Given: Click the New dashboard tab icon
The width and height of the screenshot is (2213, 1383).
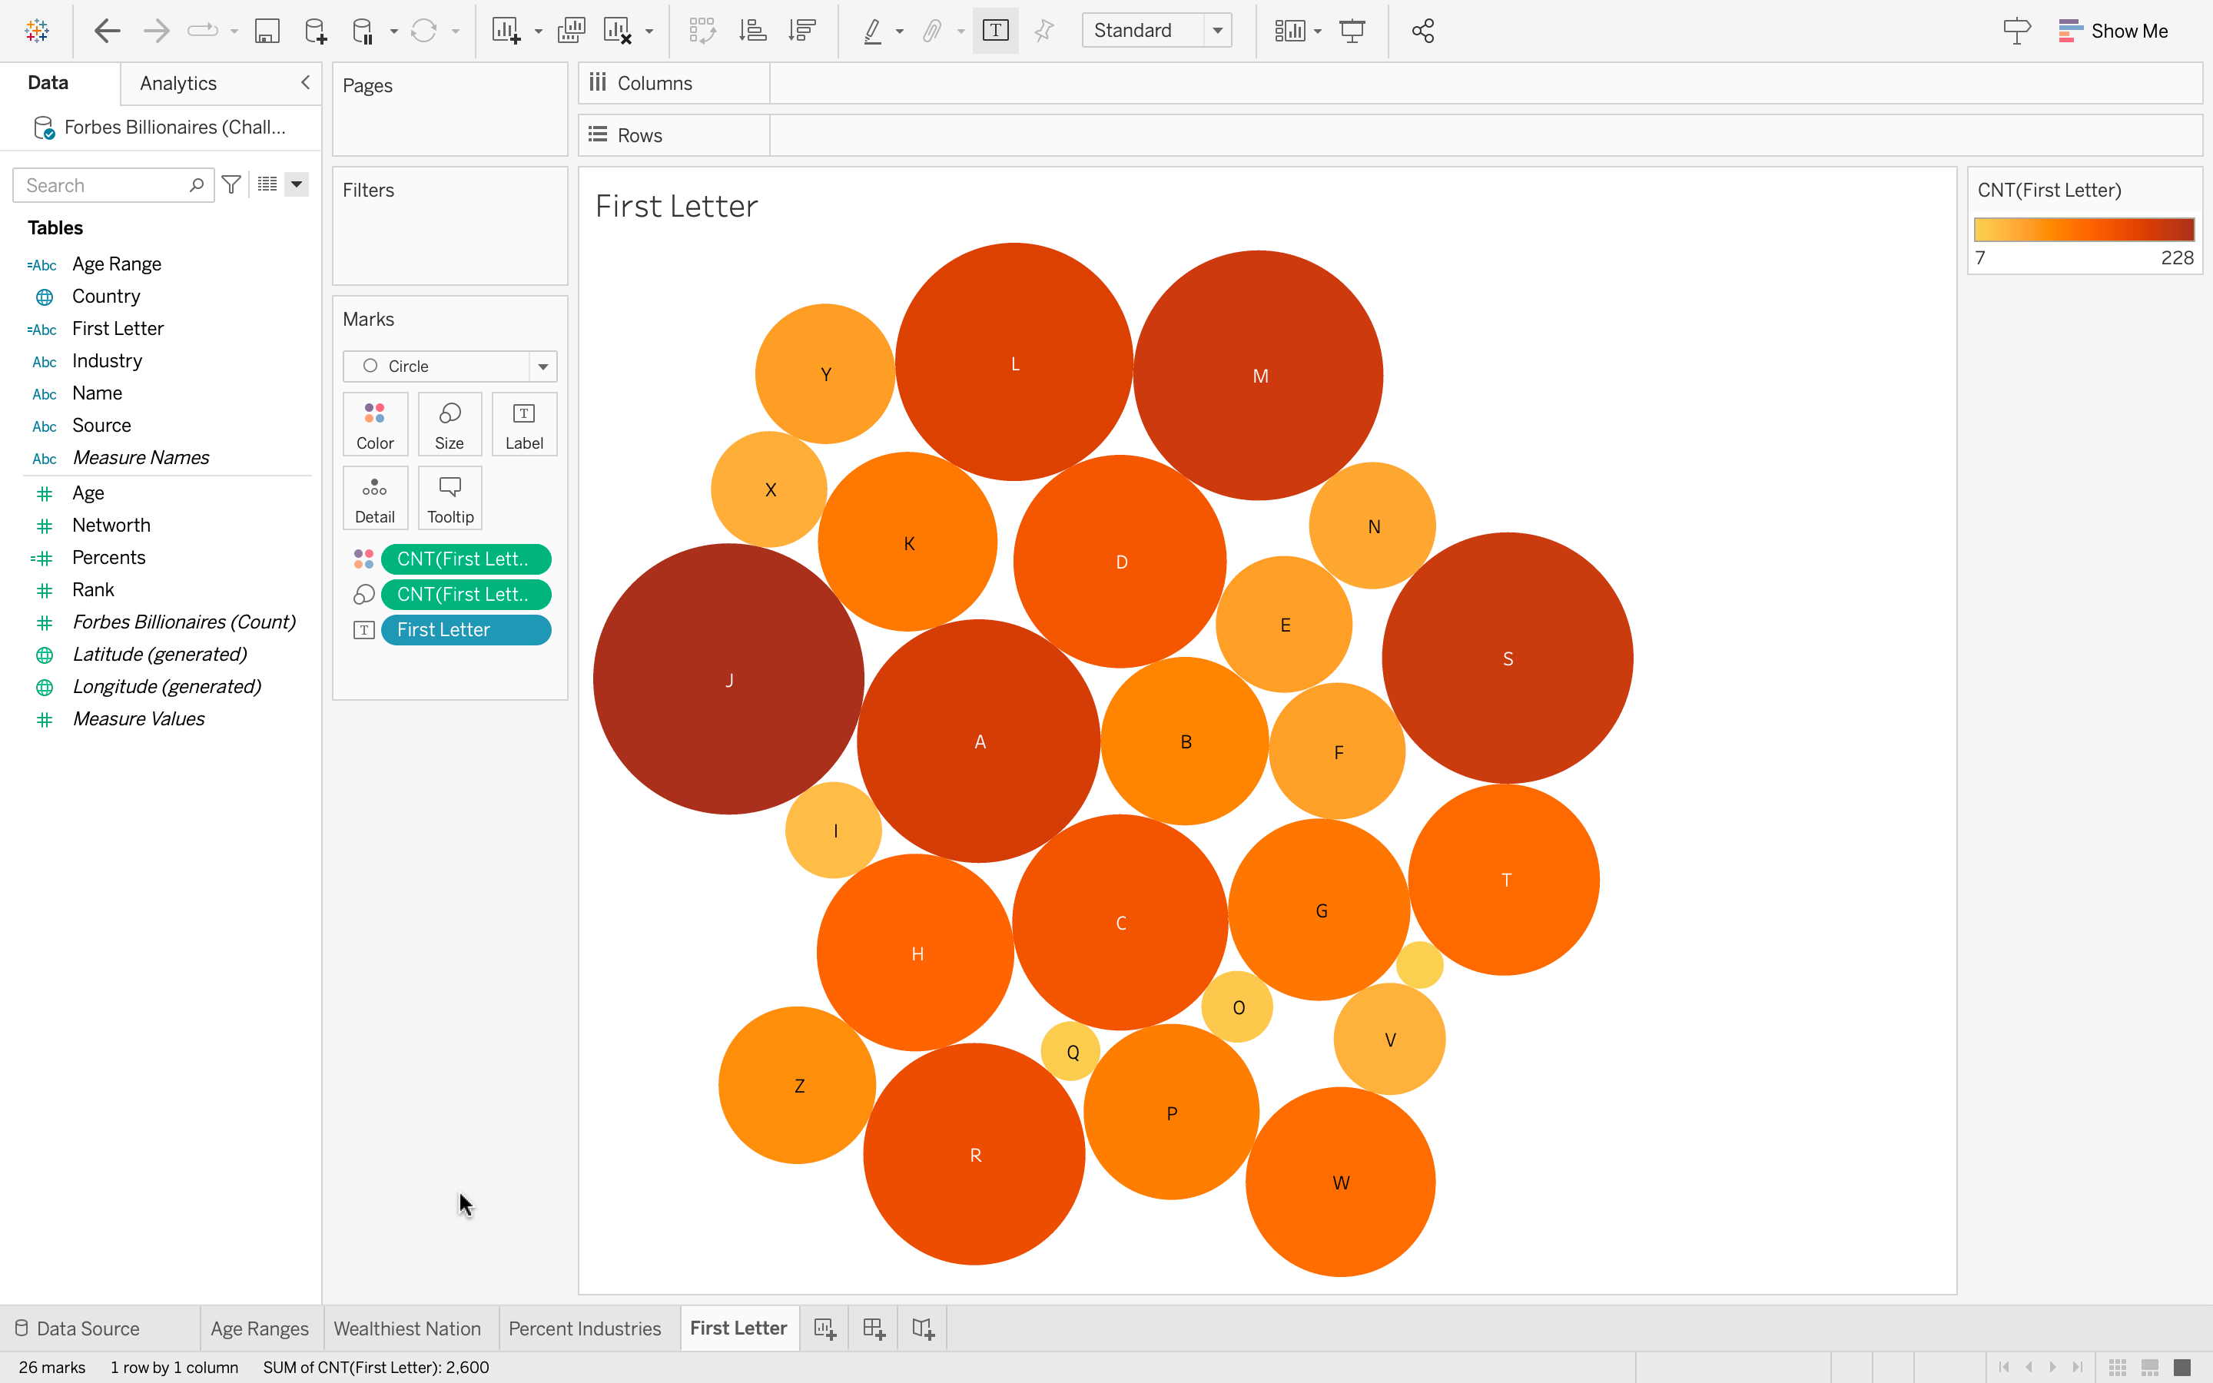Looking at the screenshot, I should tap(874, 1328).
